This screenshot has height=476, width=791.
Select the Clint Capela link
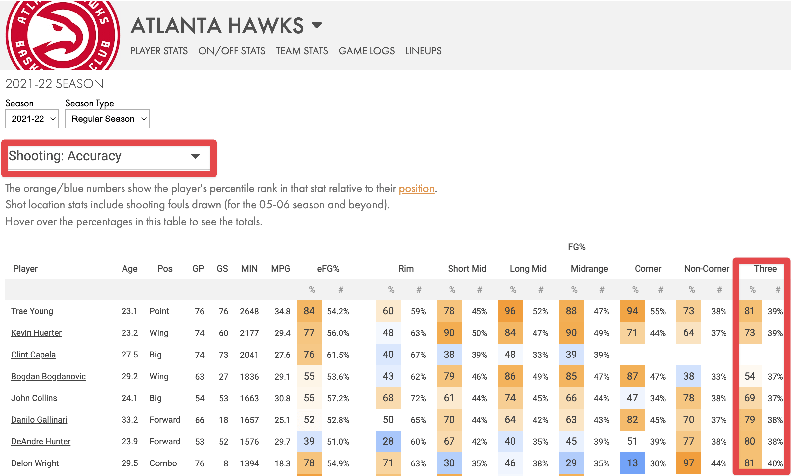[33, 355]
